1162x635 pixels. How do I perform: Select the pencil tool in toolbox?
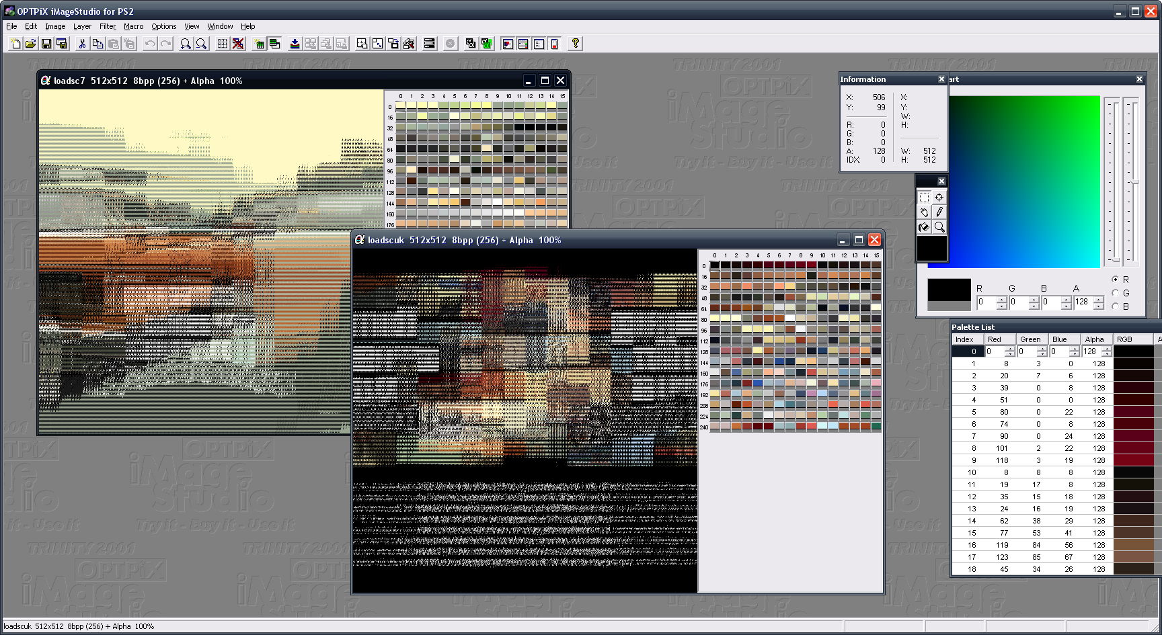tap(939, 212)
